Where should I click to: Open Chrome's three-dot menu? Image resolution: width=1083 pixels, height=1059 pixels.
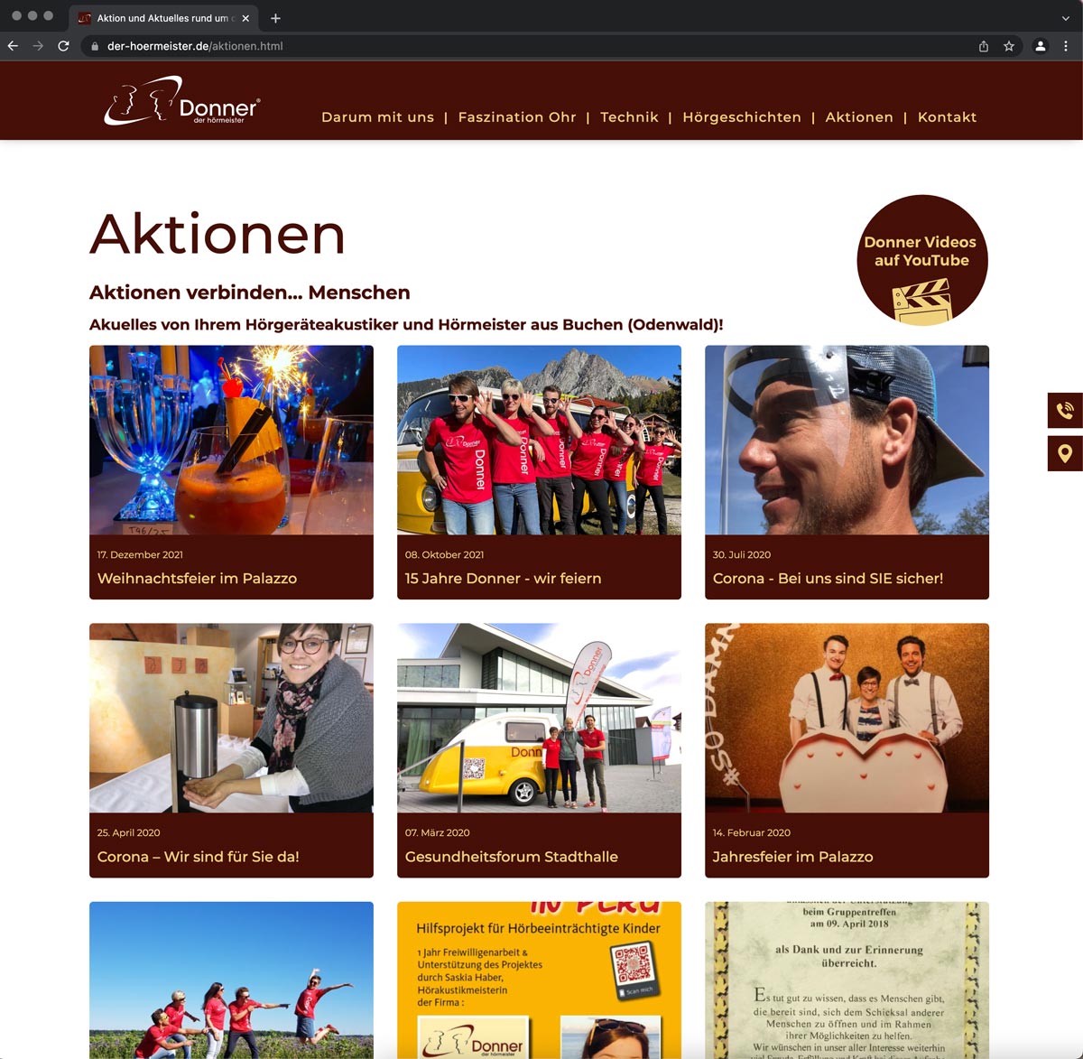[x=1066, y=46]
